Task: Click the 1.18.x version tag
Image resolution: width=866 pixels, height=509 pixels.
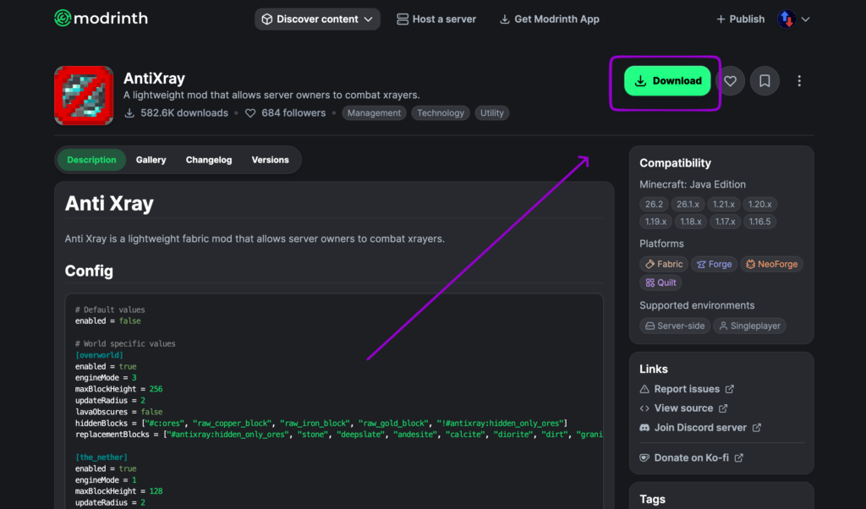Action: coord(690,222)
